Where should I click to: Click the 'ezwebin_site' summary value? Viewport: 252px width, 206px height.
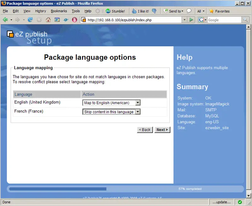click(x=217, y=128)
